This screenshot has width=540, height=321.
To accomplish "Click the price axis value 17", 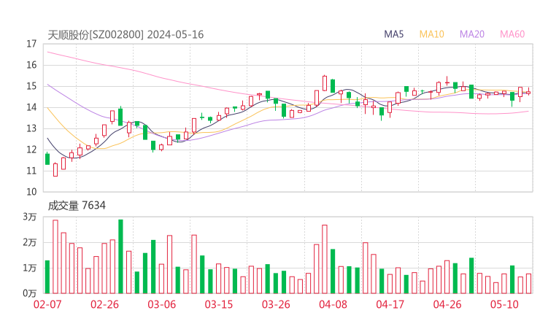I will point(31,44).
